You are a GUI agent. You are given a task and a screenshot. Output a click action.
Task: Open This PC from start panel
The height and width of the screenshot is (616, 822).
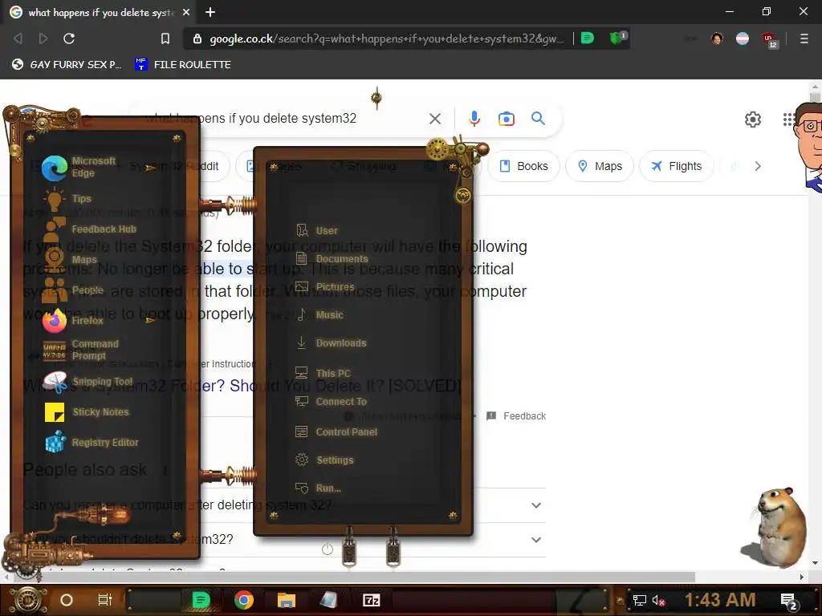(323, 374)
